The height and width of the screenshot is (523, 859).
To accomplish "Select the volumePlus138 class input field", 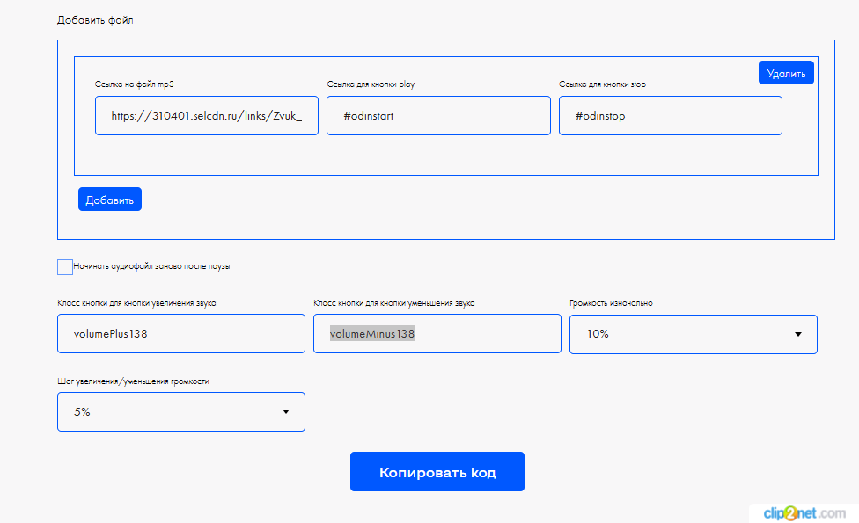I will (x=180, y=334).
